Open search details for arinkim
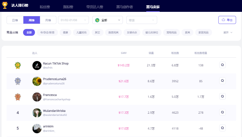The image size is (242, 137). click(222, 128)
